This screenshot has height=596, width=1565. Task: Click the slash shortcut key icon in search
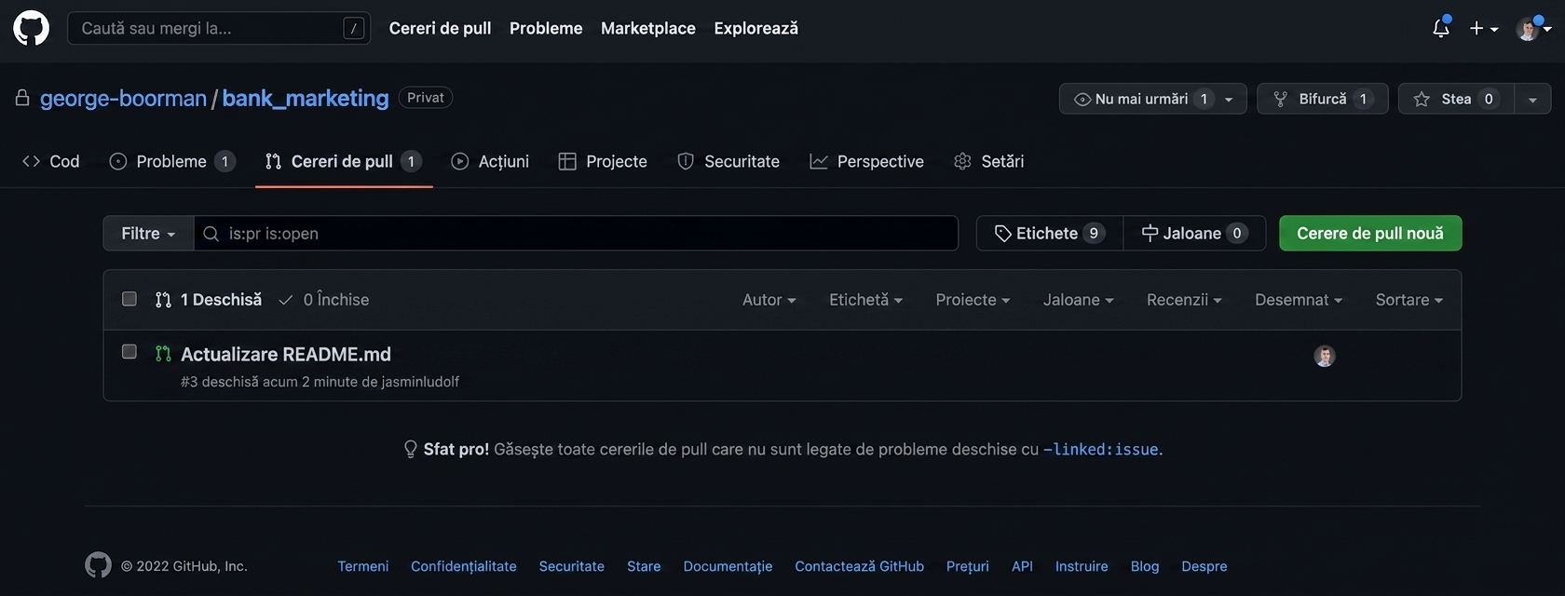click(x=354, y=29)
